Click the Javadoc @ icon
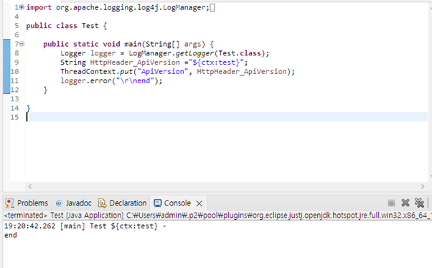The height and width of the screenshot is (268, 432). tap(59, 203)
